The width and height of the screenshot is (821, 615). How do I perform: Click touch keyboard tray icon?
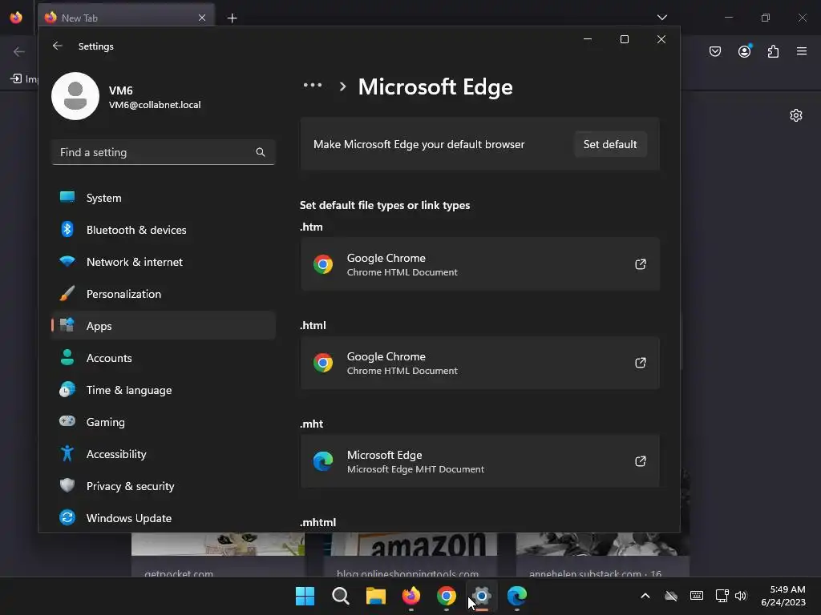click(697, 596)
